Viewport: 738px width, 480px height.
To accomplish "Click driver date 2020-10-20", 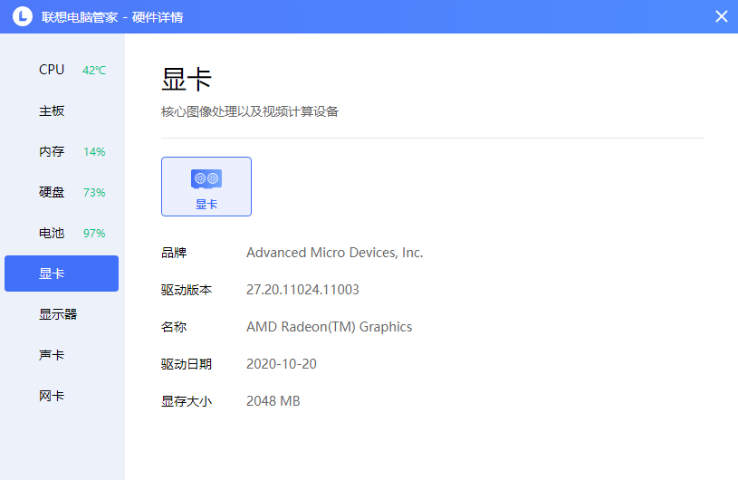I will click(282, 364).
